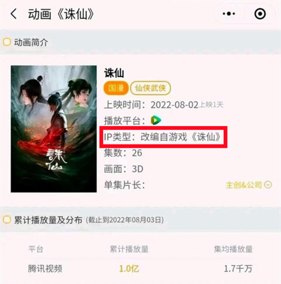Tap the 累计播放量 column header
The height and width of the screenshot is (284, 281).
click(x=129, y=249)
